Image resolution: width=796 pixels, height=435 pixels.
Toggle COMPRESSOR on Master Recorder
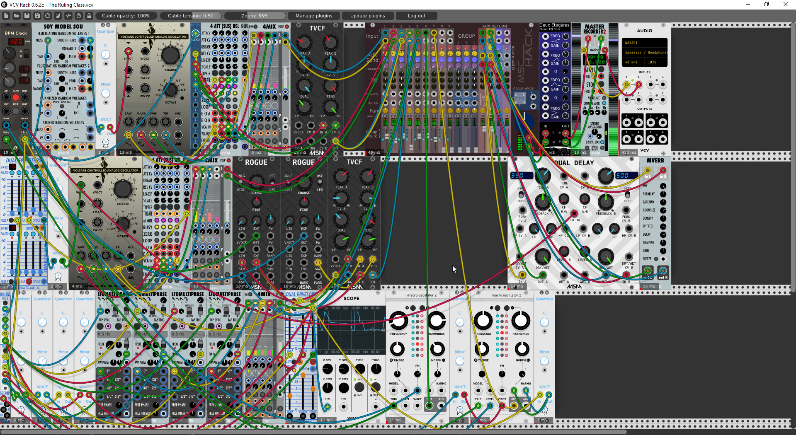click(604, 103)
